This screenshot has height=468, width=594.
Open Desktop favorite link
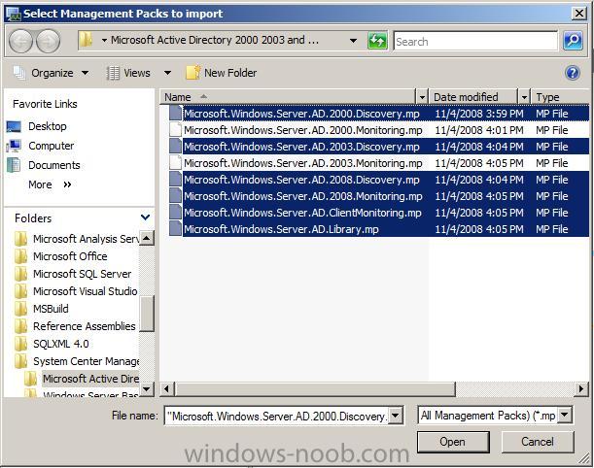coord(48,126)
